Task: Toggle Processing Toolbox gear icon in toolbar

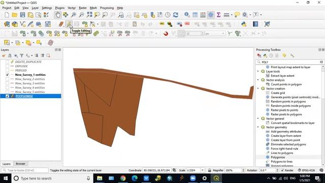Action: [x=211, y=15]
